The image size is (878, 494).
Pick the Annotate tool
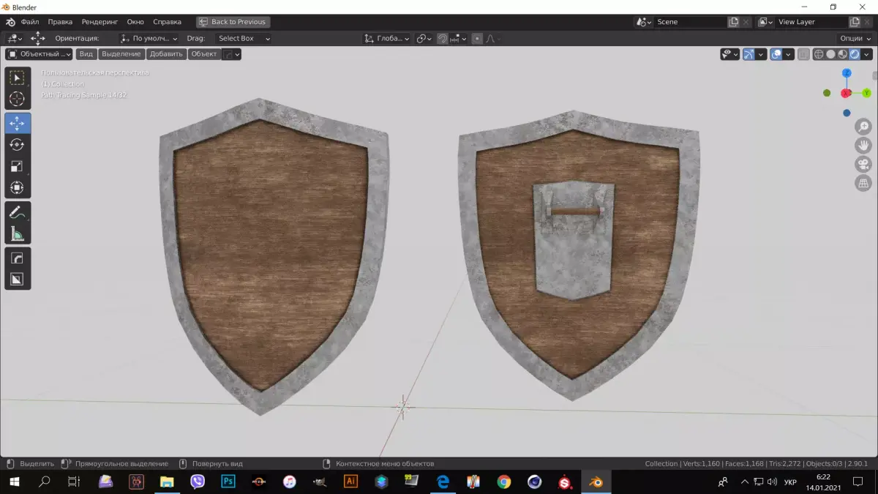(x=18, y=213)
